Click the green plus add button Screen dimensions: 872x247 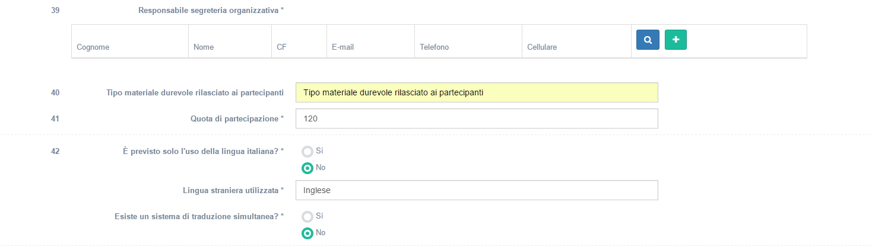point(676,40)
